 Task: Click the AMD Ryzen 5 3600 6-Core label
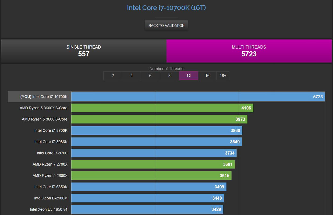45,119
